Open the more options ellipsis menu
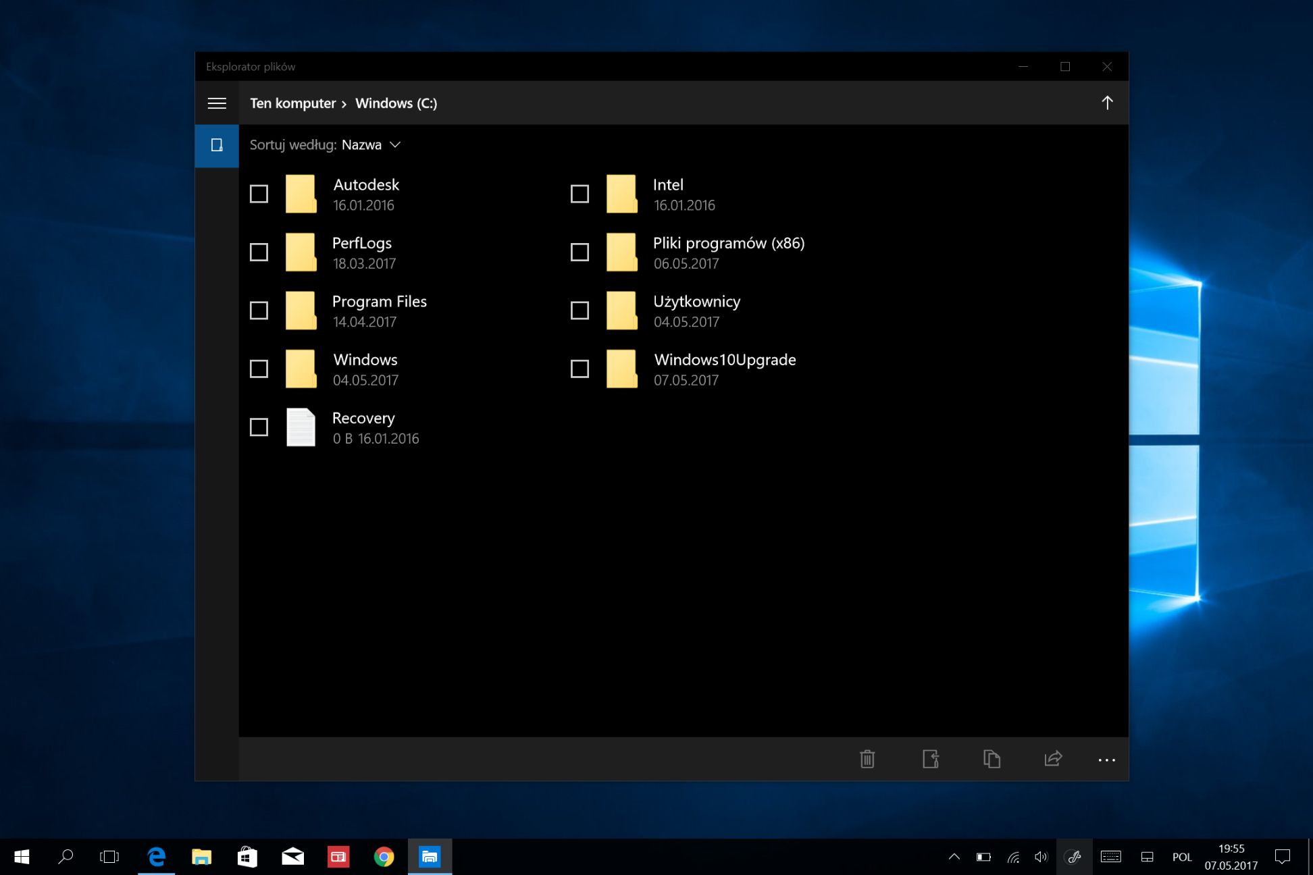Screen dimensions: 1313x875 [1106, 760]
